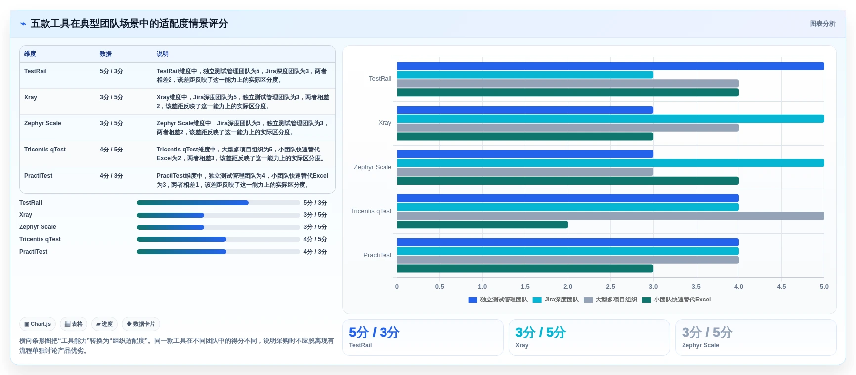856x375 pixels.
Task: Select the 数据卡片 tag chip
Action: click(x=141, y=324)
